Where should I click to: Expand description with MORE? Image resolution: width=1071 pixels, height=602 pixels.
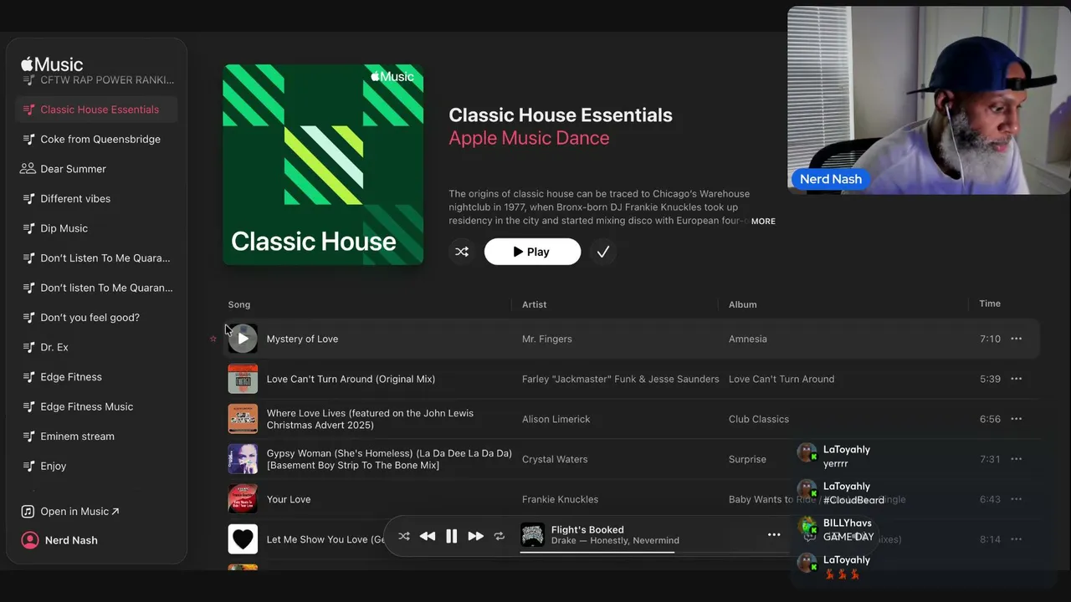point(763,222)
